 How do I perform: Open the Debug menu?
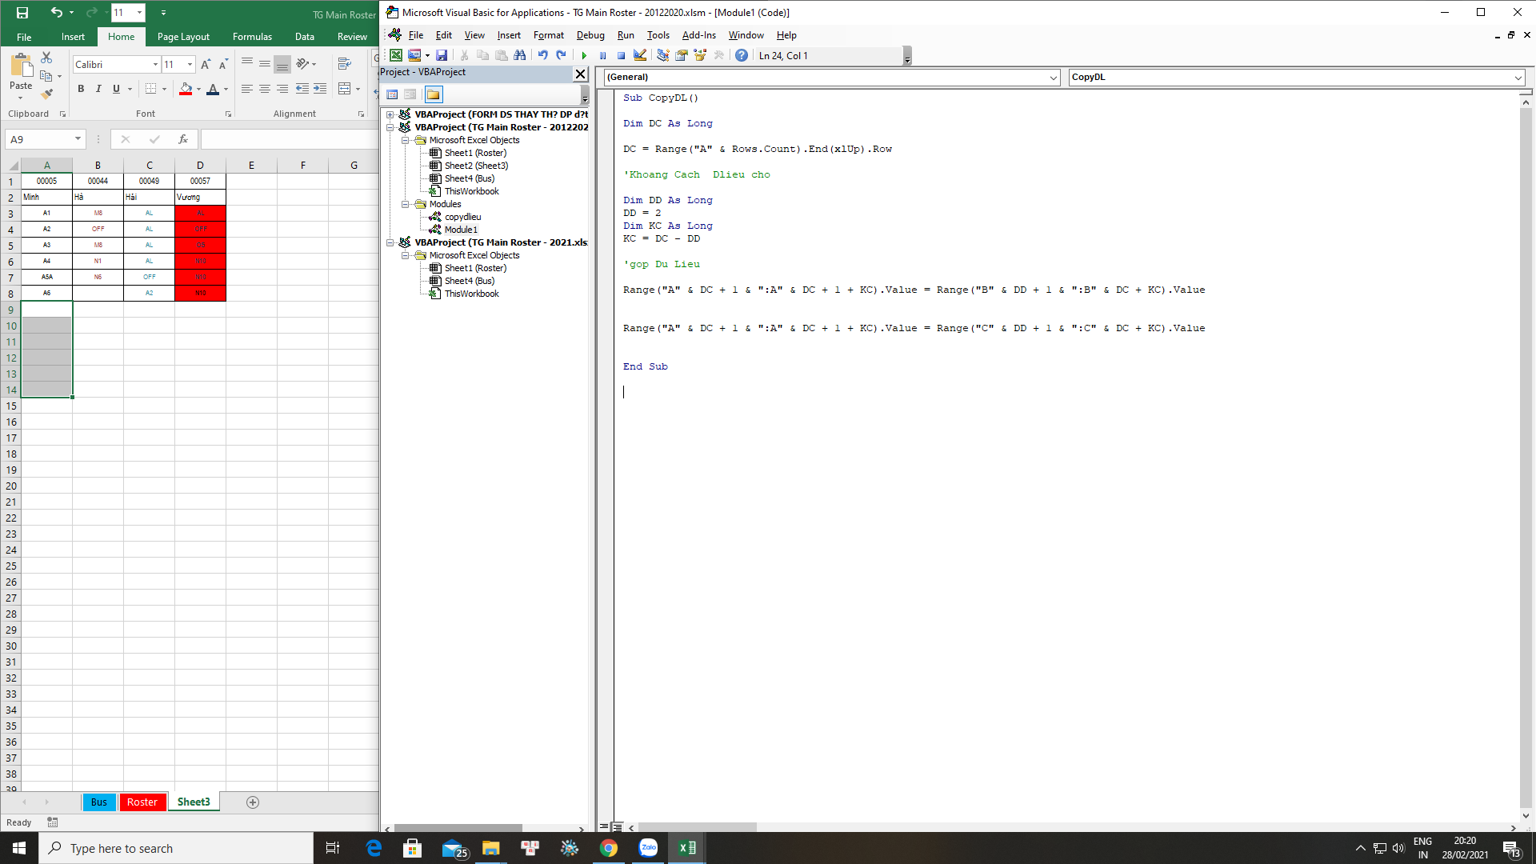click(x=590, y=35)
